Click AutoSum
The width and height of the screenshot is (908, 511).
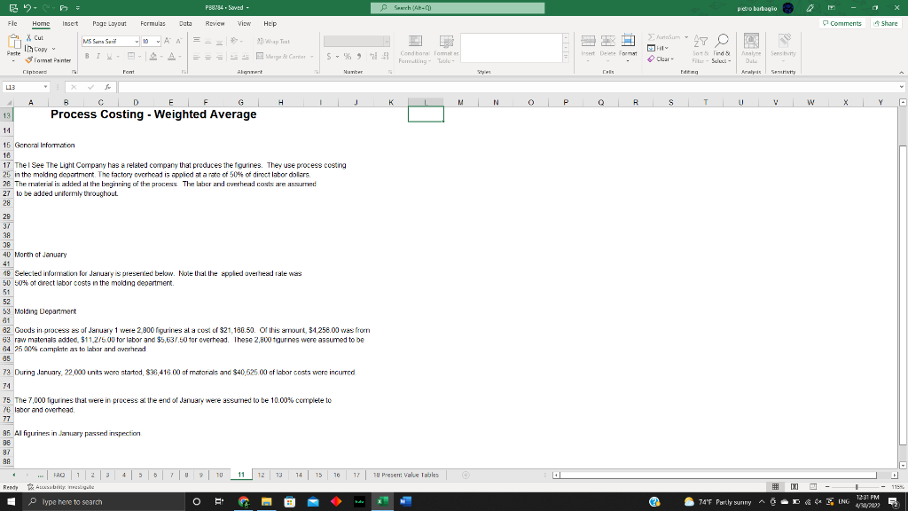coord(664,37)
